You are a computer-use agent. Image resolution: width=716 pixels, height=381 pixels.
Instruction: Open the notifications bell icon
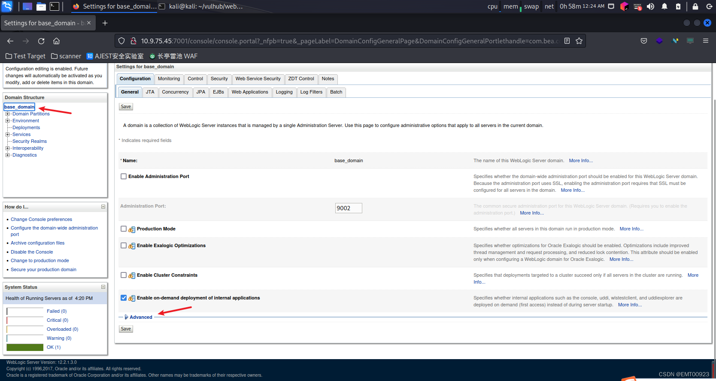click(x=664, y=6)
